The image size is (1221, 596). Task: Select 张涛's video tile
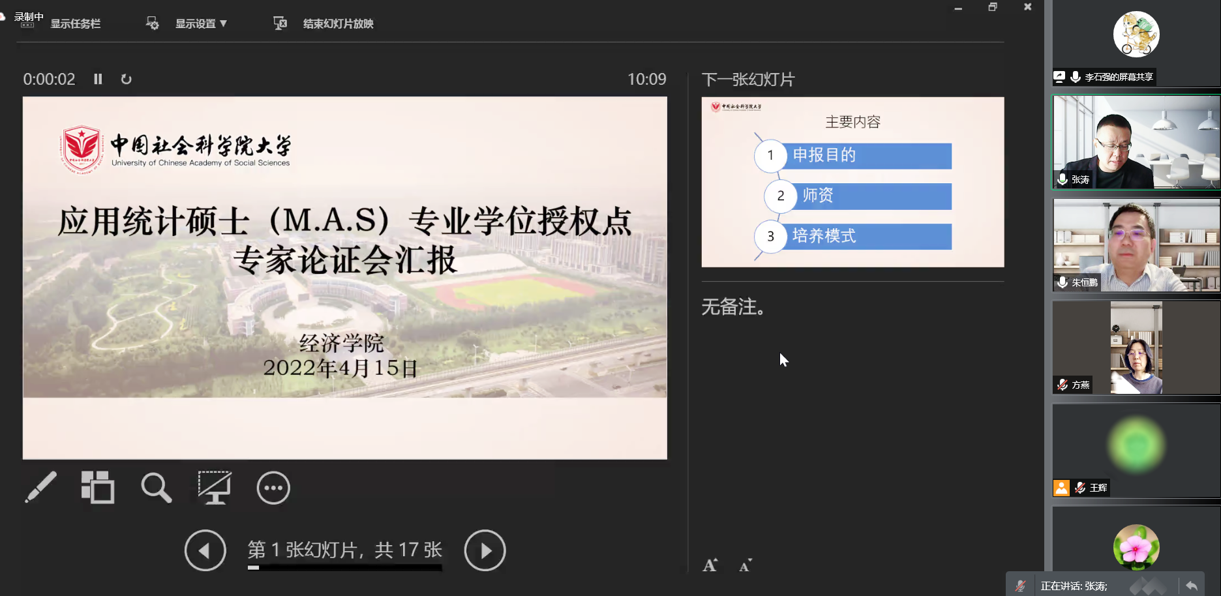[x=1136, y=142]
